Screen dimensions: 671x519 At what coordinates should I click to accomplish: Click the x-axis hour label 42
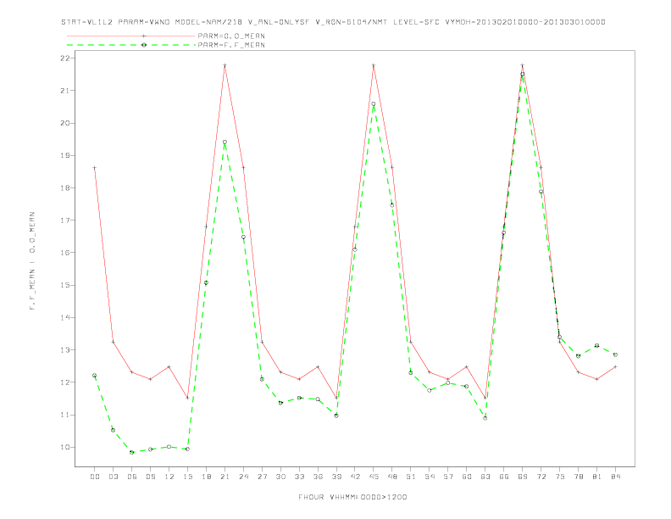point(355,477)
